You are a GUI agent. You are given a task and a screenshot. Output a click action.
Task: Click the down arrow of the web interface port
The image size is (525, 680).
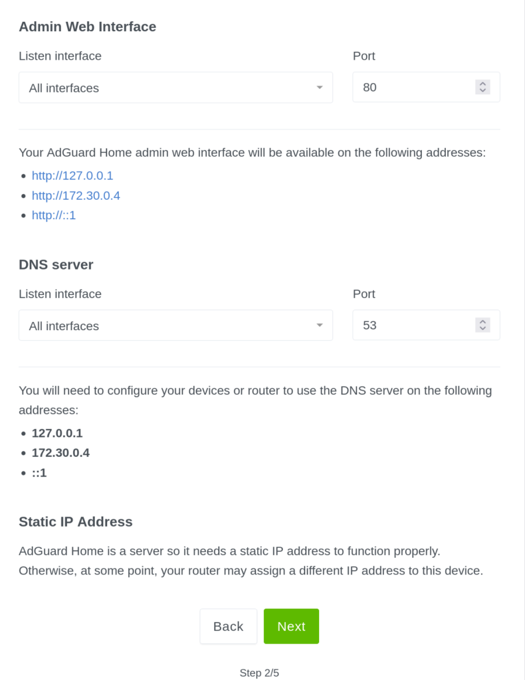click(x=483, y=90)
